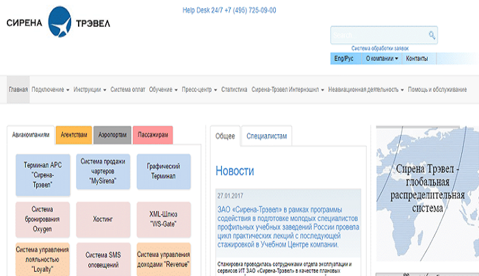Open the Система оплат menu item
Image resolution: width=479 pixels, height=276 pixels.
point(128,90)
